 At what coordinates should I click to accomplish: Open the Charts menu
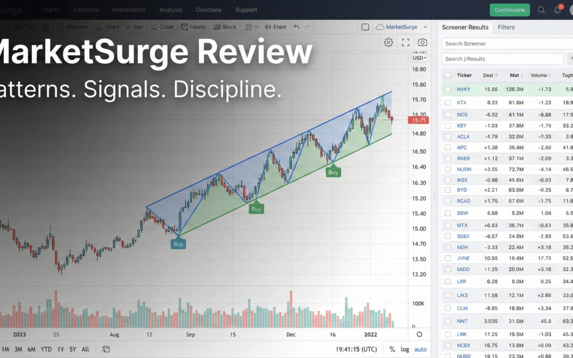(x=50, y=10)
